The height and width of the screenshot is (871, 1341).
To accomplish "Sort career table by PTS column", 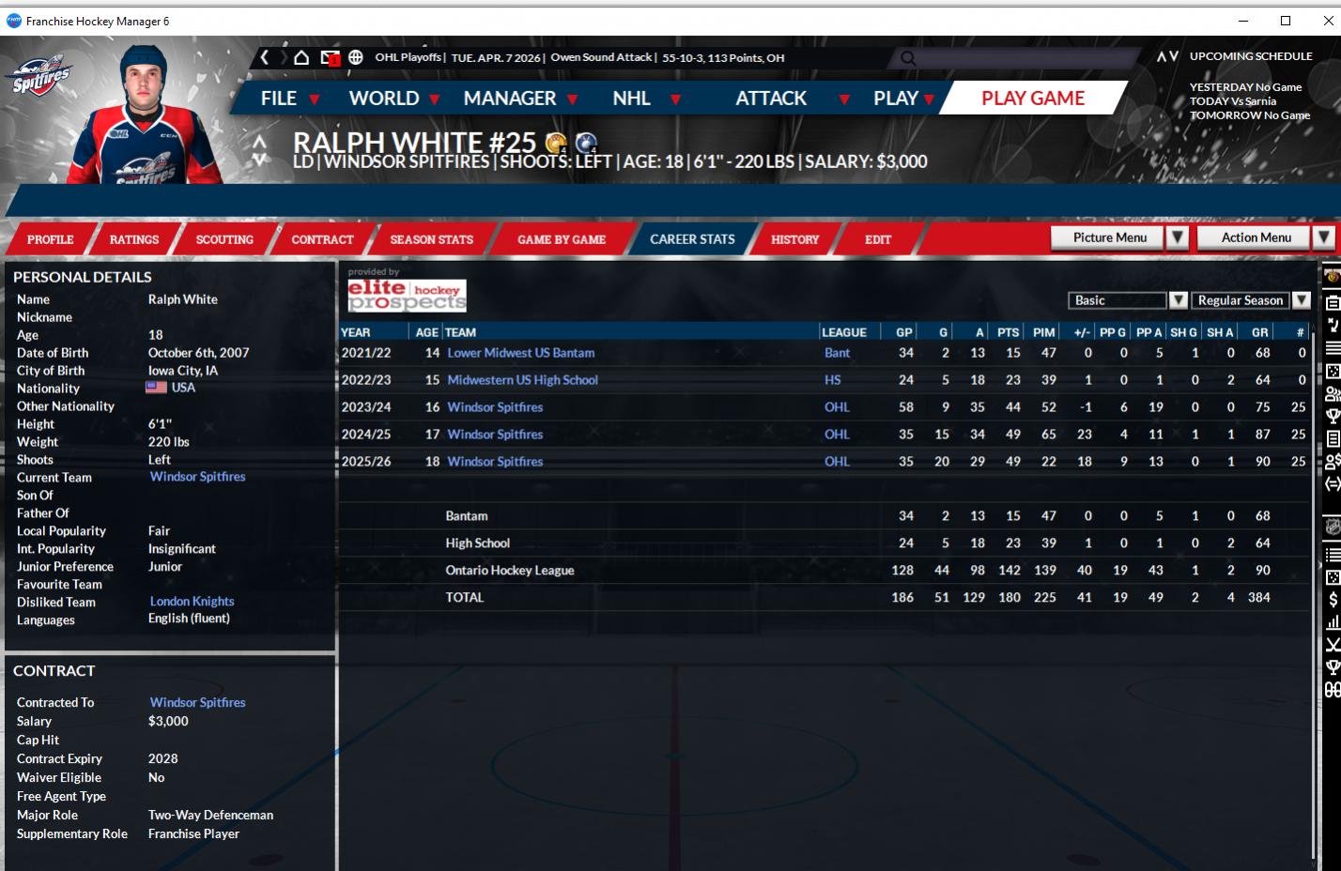I will click(x=1008, y=332).
